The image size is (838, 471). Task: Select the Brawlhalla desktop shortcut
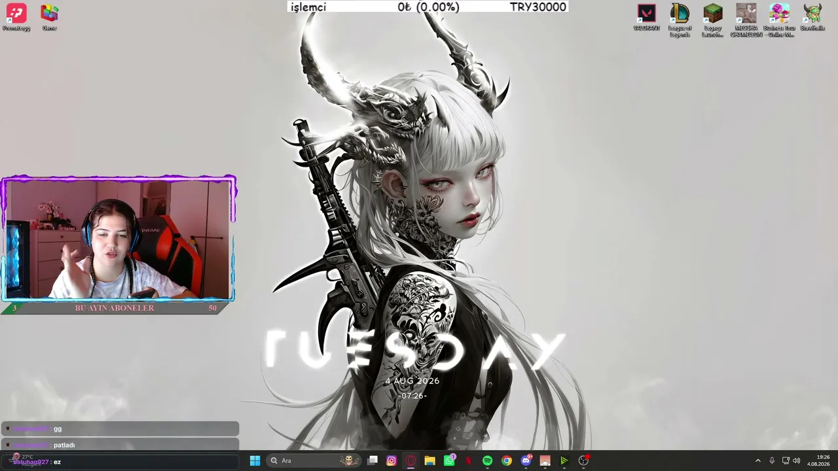812,18
